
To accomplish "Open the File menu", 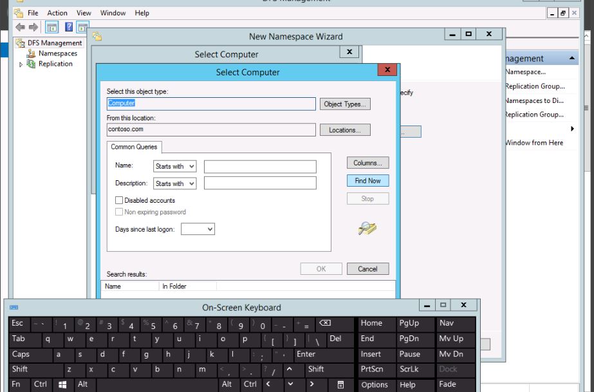I will [x=33, y=13].
